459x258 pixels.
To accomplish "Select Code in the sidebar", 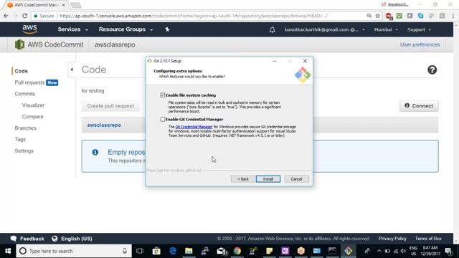I will [21, 71].
